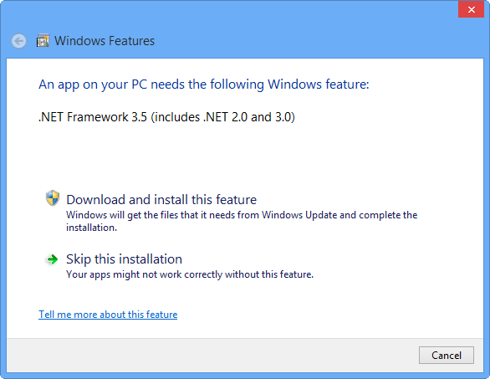490x379 pixels.
Task: Click the includes .NET 2.0 and 3.0 text
Action: (x=222, y=117)
